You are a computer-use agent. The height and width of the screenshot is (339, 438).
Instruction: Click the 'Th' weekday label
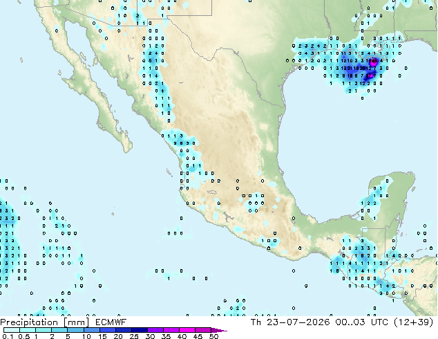point(256,322)
